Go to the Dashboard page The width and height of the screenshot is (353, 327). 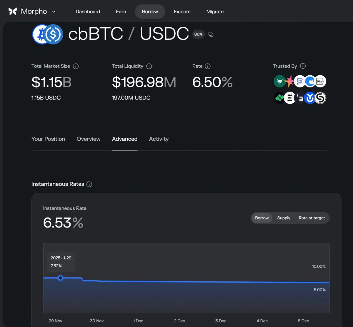coord(88,12)
